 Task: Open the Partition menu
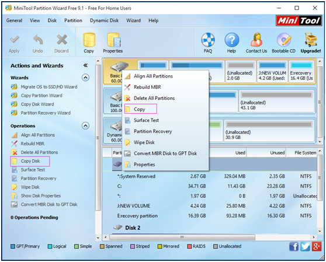(x=73, y=20)
